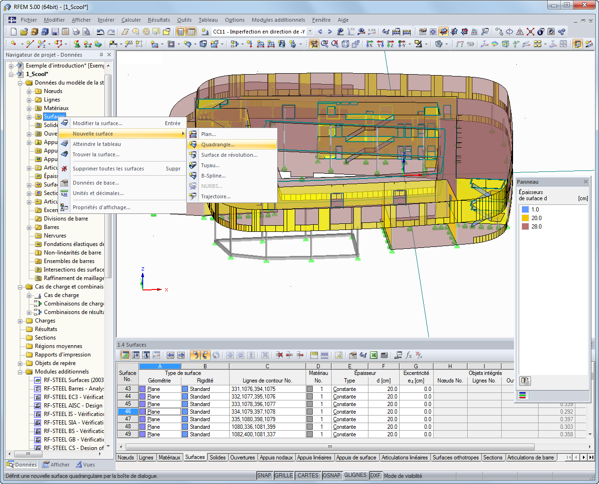Viewport: 599px width, 484px height.
Task: Click the Export to Excel table icon
Action: [374, 355]
